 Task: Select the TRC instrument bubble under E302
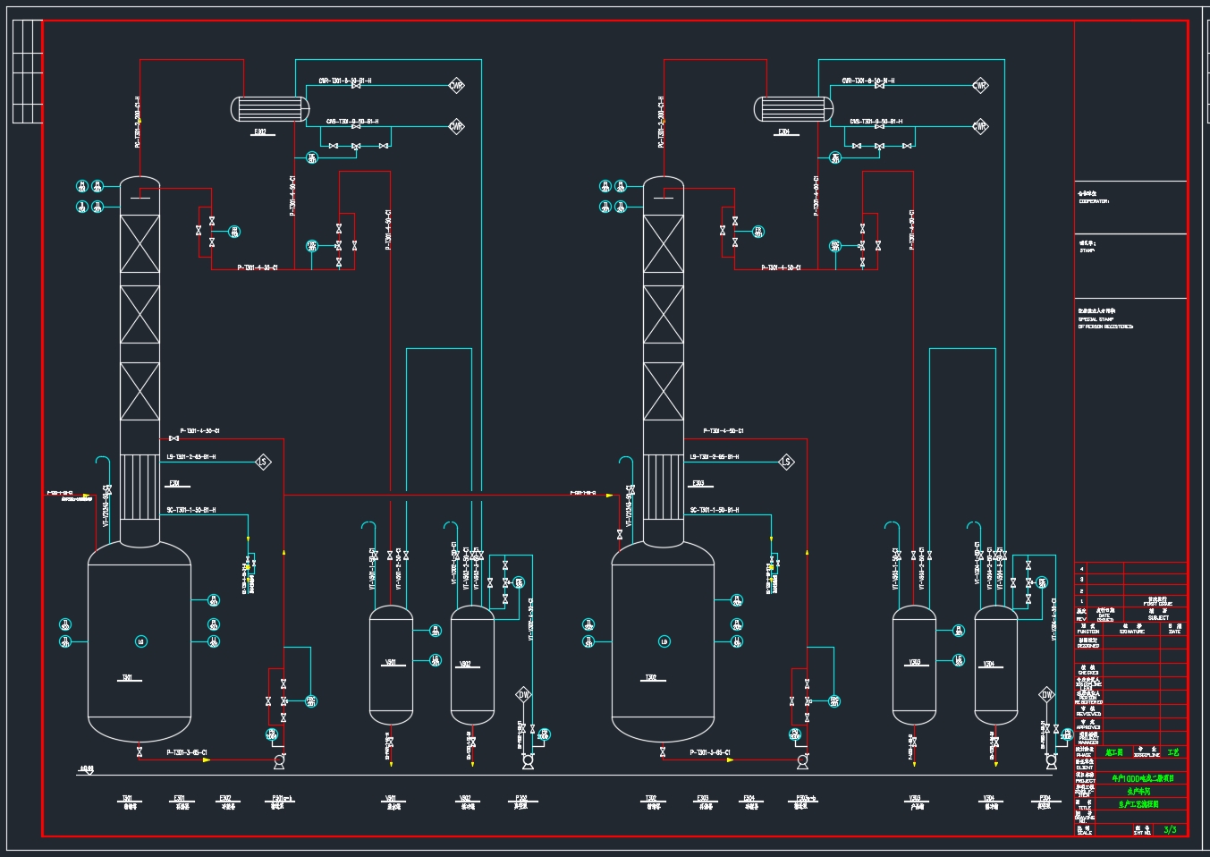pos(312,158)
